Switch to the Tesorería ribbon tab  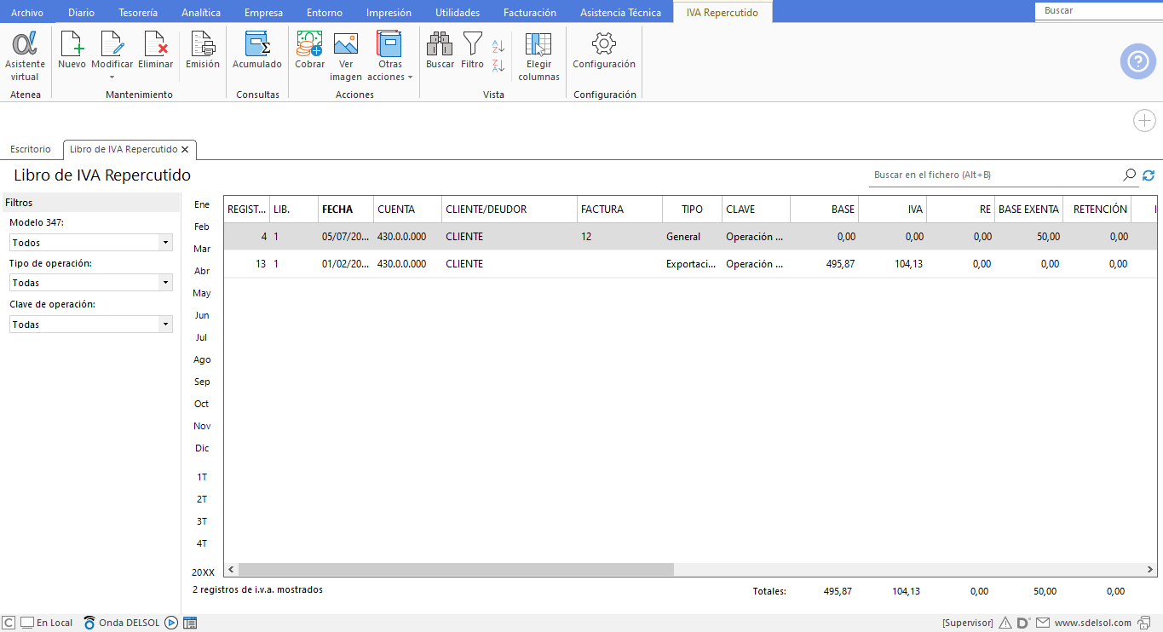(137, 13)
